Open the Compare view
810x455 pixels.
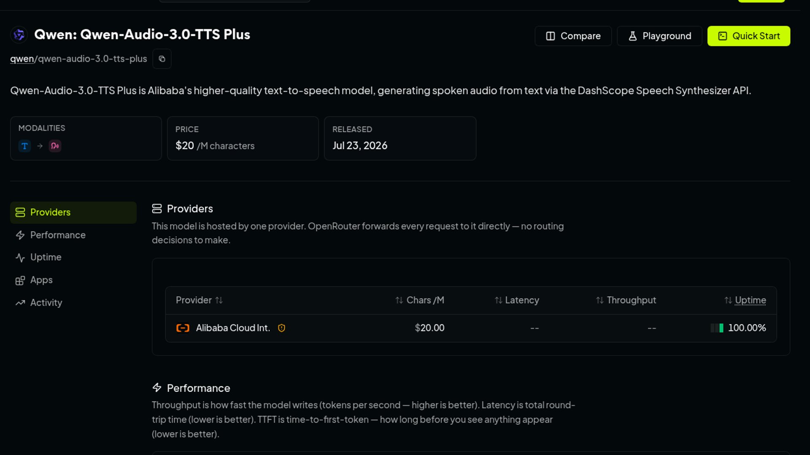click(x=573, y=36)
